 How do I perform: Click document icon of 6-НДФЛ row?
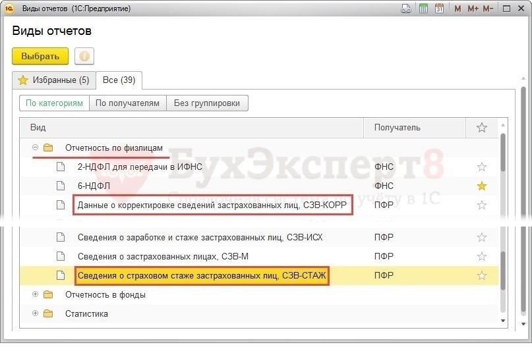(61, 186)
